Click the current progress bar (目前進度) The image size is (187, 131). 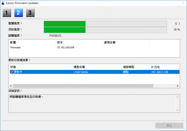coord(105,30)
